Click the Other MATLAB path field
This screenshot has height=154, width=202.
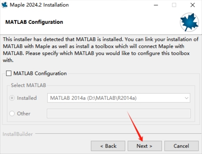pyautogui.click(x=119, y=114)
